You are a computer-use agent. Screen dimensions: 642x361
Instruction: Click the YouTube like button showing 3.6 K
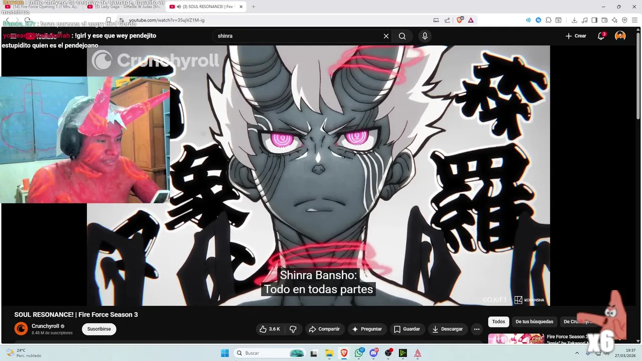coord(269,329)
